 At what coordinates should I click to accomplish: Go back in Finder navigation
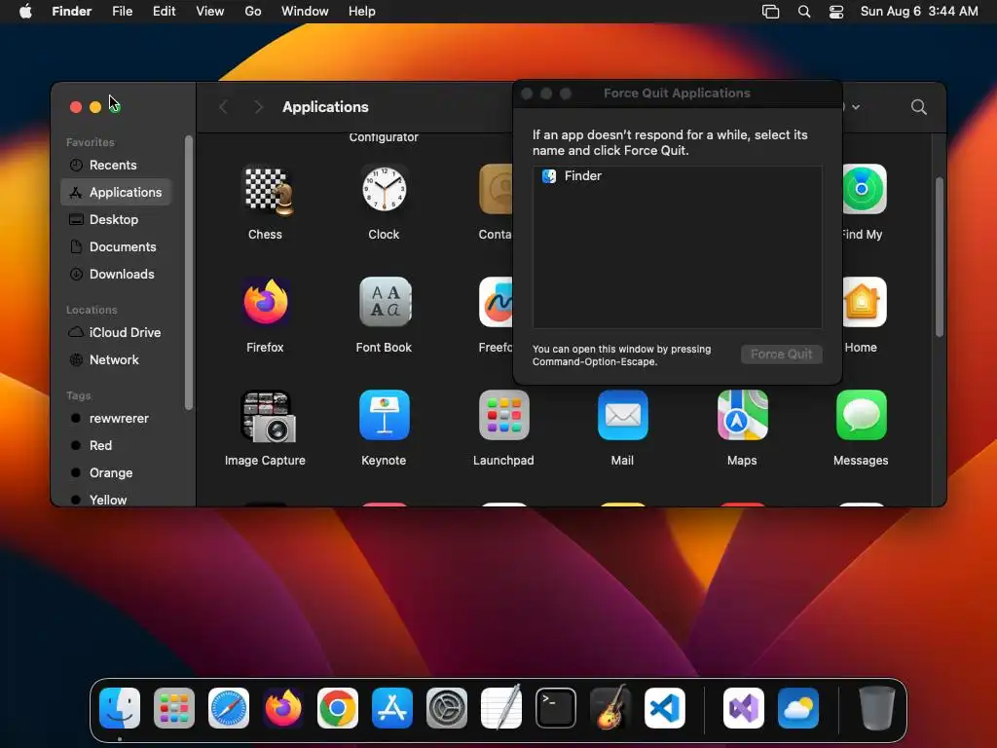pos(223,107)
